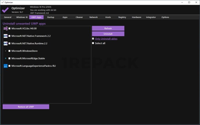Enable the Select all checkbox
This screenshot has height=125, width=200.
click(93, 43)
